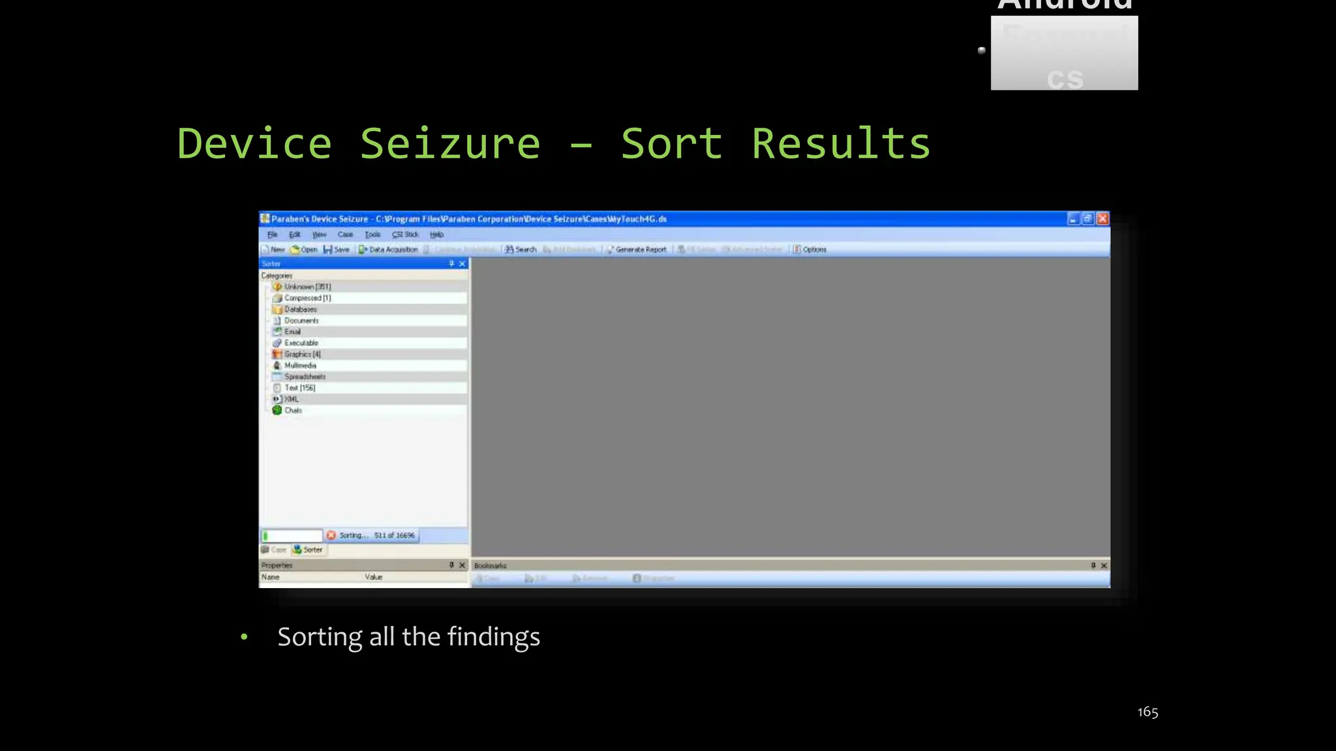Switch to the Case tab

click(x=274, y=550)
